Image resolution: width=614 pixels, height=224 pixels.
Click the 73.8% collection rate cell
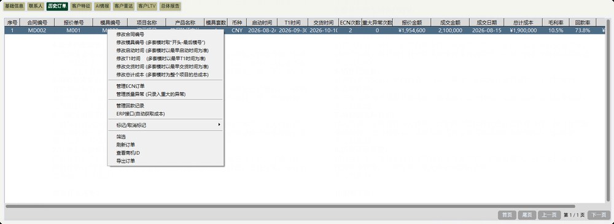click(583, 30)
